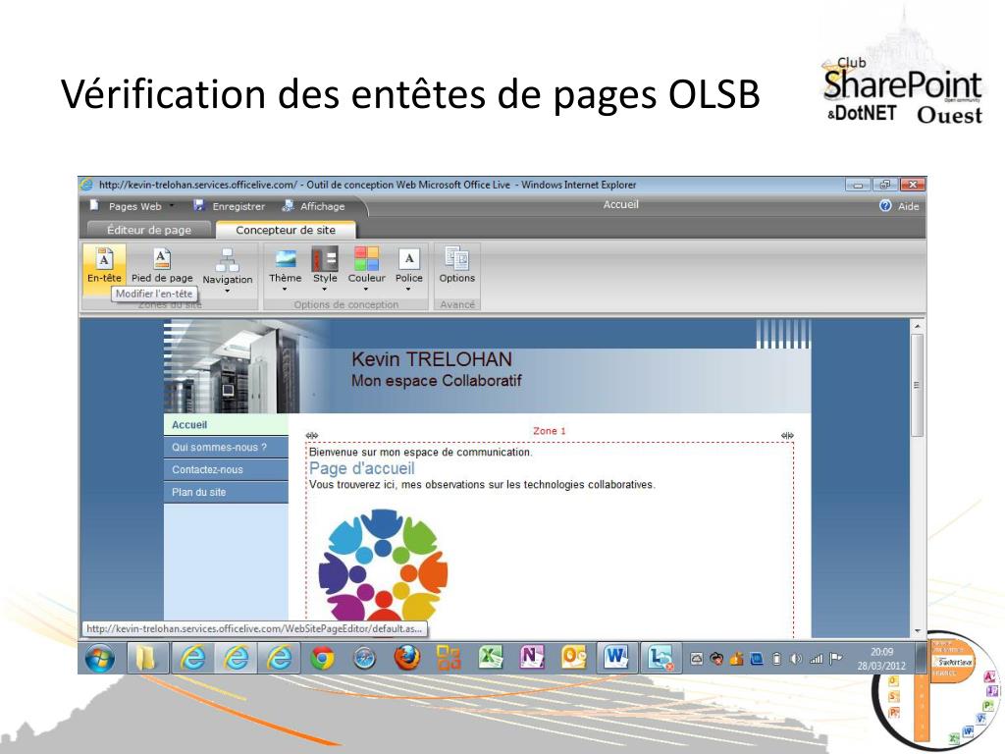
Task: Open the Plan du site link
Action: click(x=226, y=492)
